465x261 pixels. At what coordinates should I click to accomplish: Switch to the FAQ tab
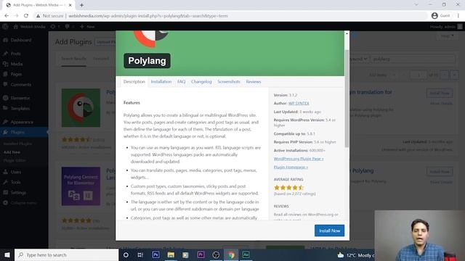pos(181,82)
